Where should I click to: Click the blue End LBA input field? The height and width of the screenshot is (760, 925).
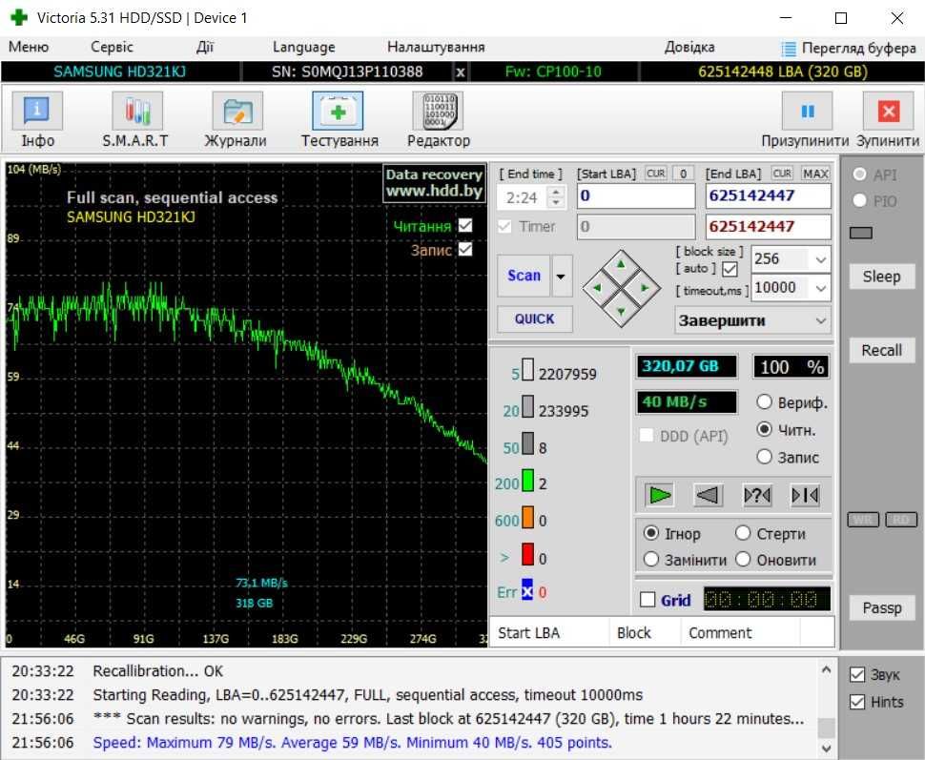[768, 195]
